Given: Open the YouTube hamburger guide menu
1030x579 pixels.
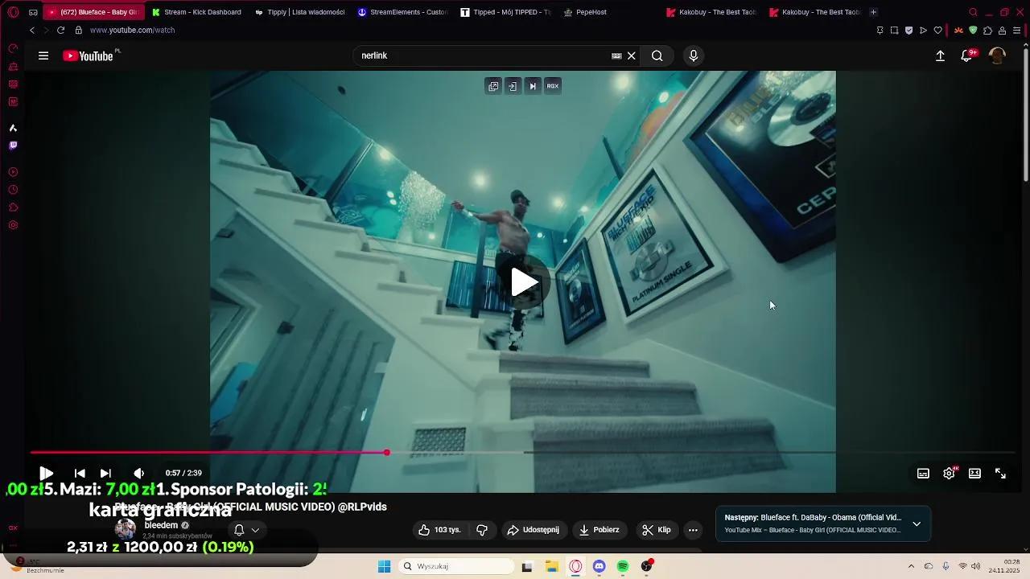Looking at the screenshot, I should point(43,55).
